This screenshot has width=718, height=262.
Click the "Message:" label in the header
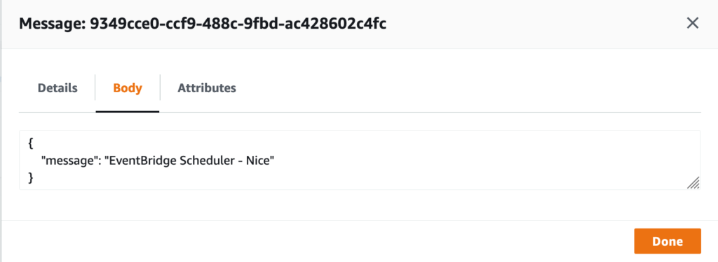click(x=52, y=24)
